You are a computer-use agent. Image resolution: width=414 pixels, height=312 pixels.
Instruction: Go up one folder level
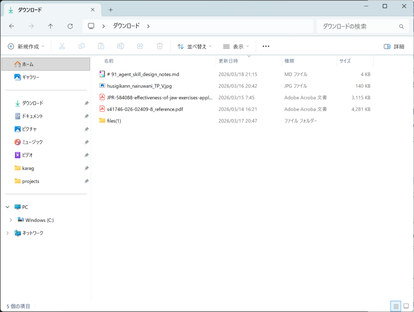(x=51, y=26)
